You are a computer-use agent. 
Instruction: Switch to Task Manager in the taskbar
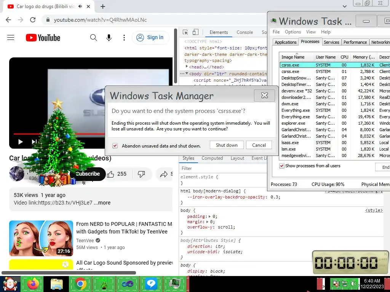(175, 284)
